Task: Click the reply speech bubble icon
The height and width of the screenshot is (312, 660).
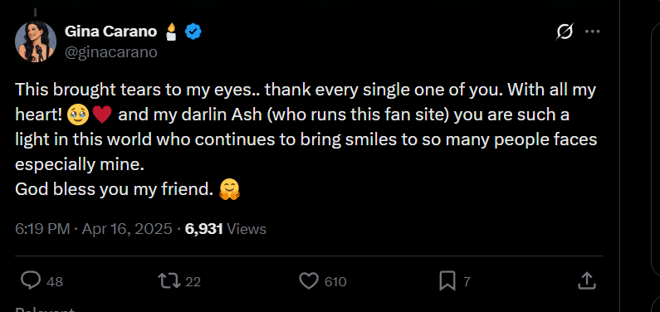Action: click(x=31, y=281)
